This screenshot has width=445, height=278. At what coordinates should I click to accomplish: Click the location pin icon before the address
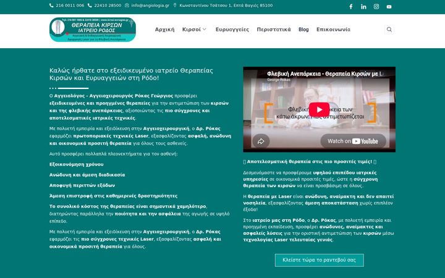tap(175, 6)
